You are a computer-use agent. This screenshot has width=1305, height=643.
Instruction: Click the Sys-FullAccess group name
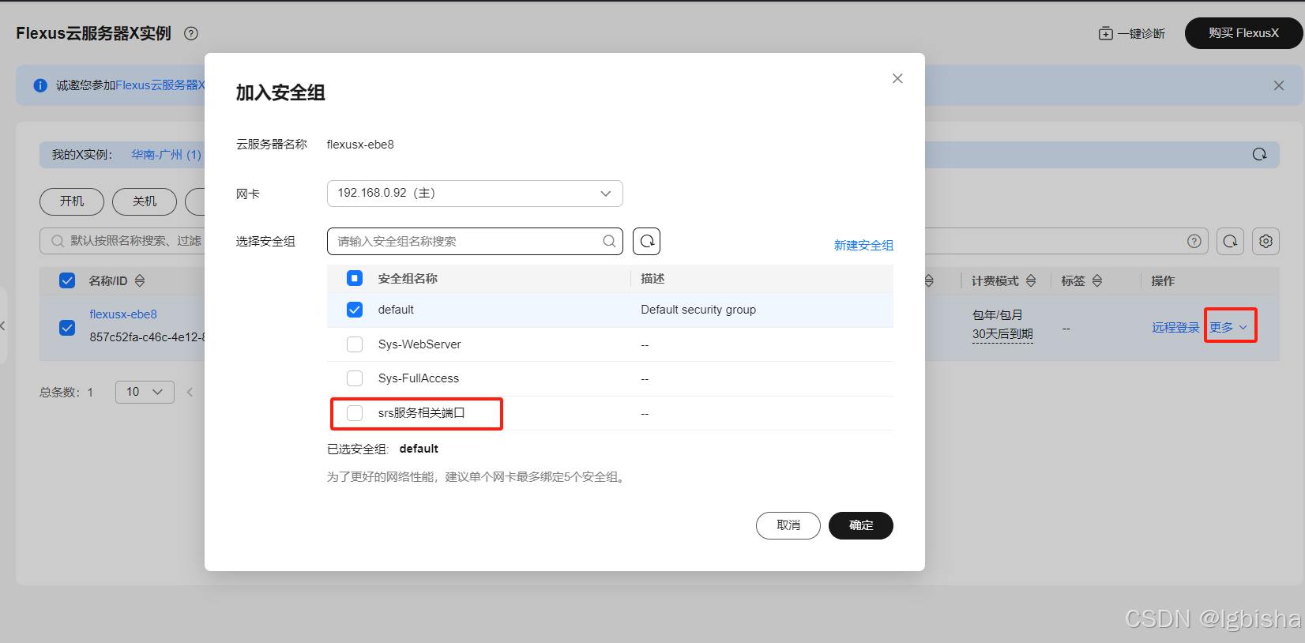[419, 378]
